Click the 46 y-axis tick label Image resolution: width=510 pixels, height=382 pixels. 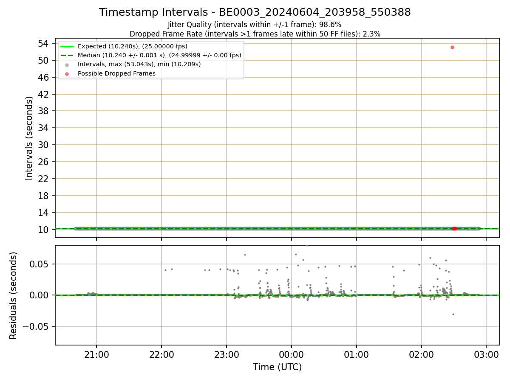tap(44, 77)
